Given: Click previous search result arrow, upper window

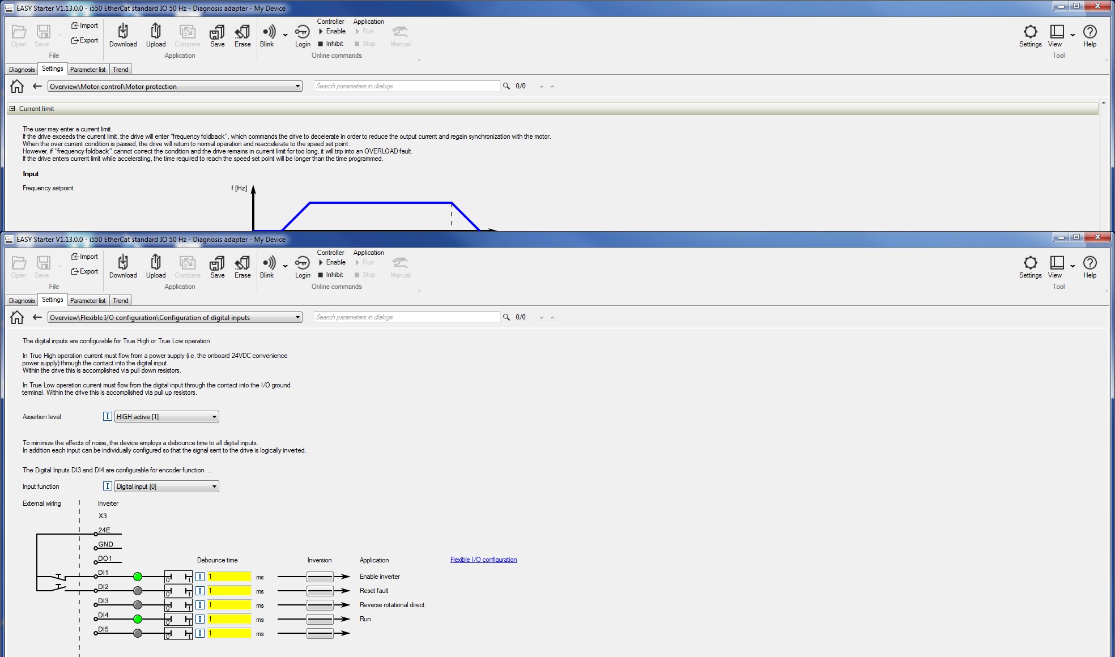Looking at the screenshot, I should click(x=552, y=87).
